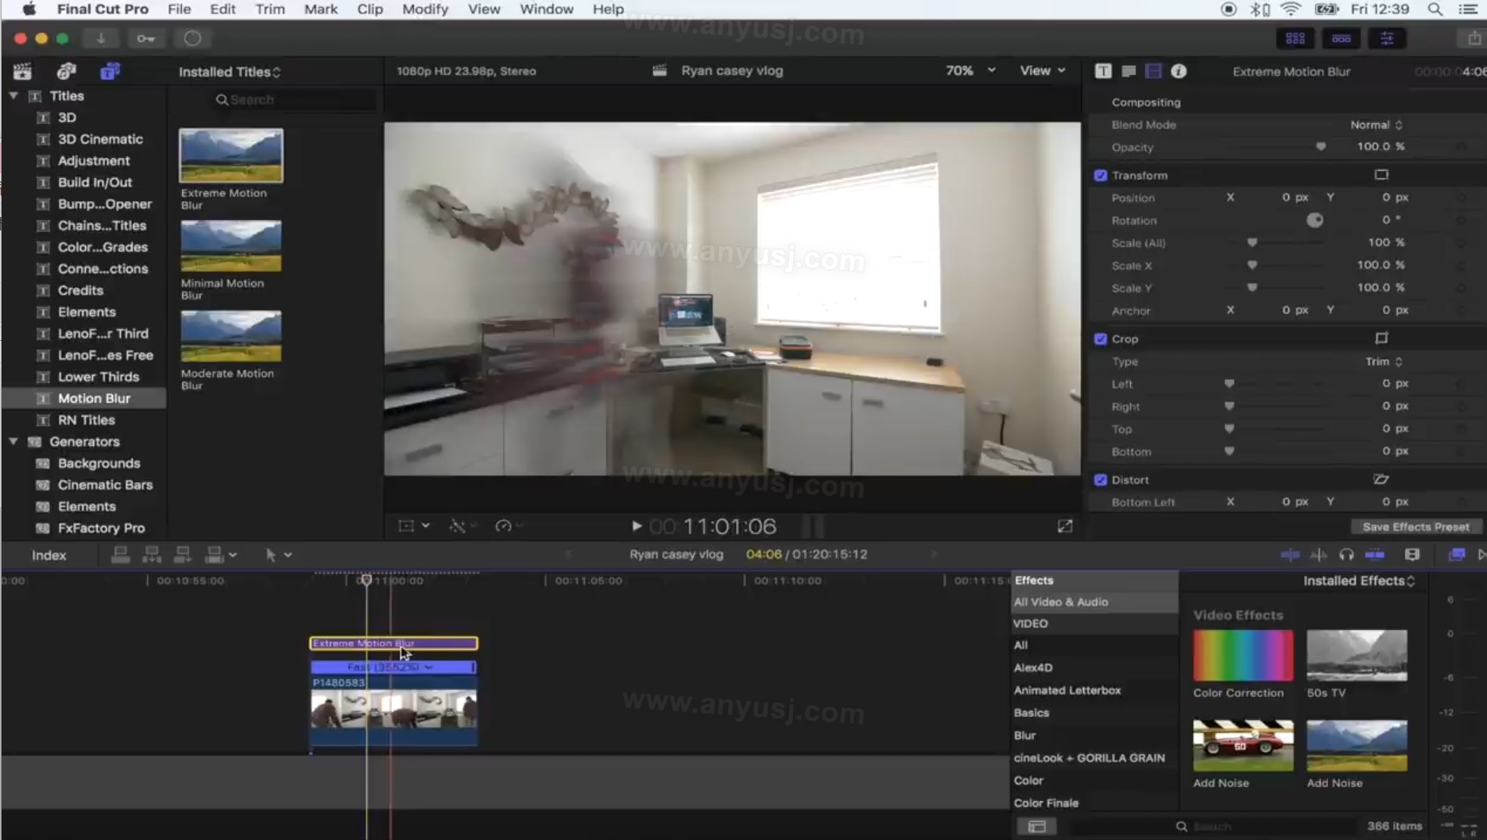Adjust the Opacity slider handle
The width and height of the screenshot is (1487, 840).
[1320, 147]
